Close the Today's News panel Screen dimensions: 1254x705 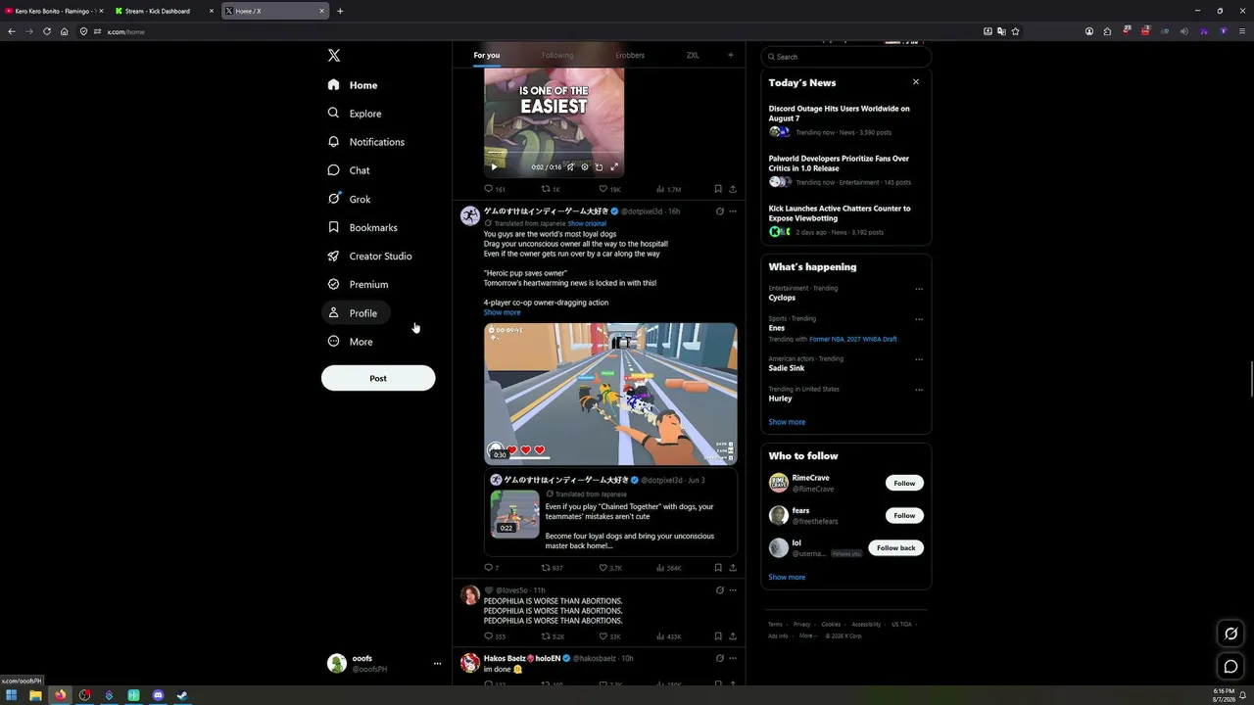916,82
